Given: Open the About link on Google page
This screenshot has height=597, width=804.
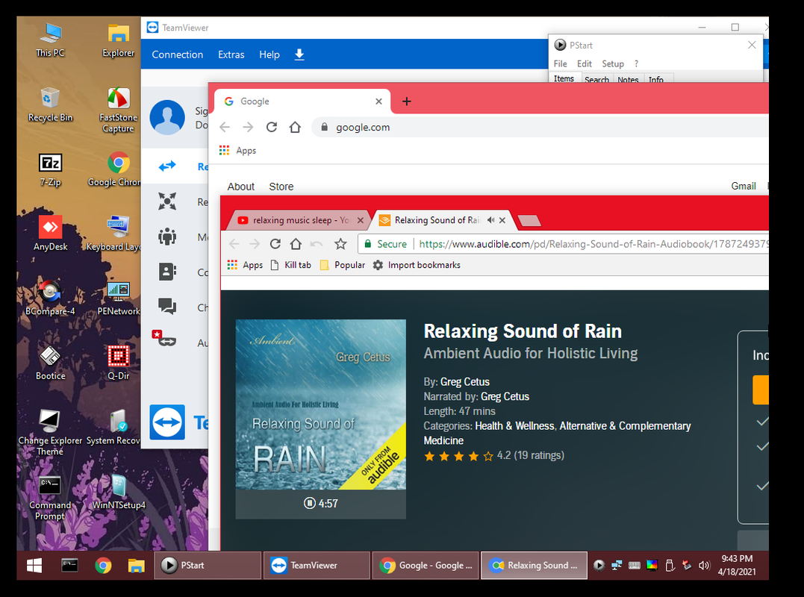Looking at the screenshot, I should (241, 187).
